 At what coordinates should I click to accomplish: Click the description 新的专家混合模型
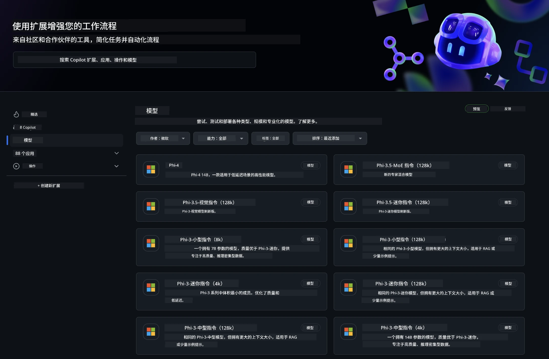(x=398, y=174)
